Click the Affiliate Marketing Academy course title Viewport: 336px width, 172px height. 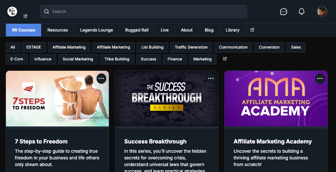(273, 142)
